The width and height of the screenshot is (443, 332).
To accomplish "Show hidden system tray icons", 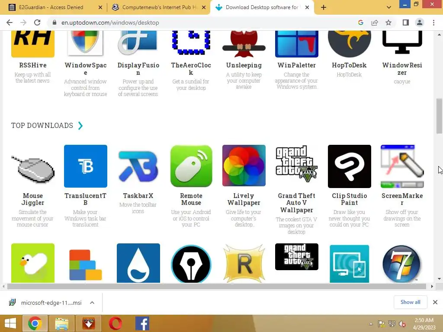I will (371, 324).
